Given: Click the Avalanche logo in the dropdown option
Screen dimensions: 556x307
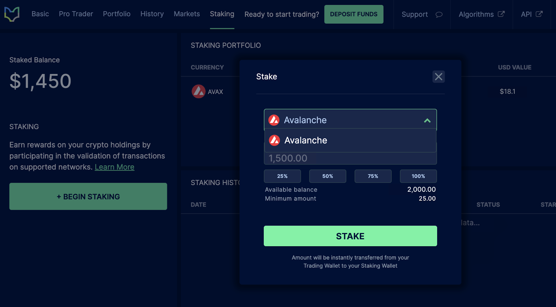Looking at the screenshot, I should (274, 140).
